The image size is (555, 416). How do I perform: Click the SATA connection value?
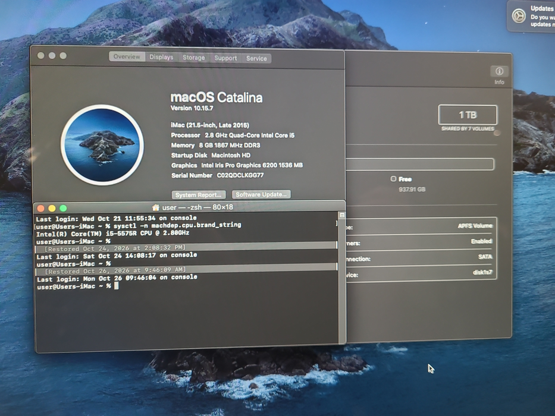click(485, 257)
